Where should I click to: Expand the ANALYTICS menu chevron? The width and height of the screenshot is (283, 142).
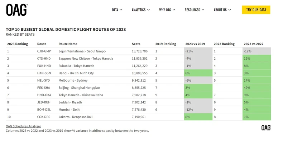148,10
